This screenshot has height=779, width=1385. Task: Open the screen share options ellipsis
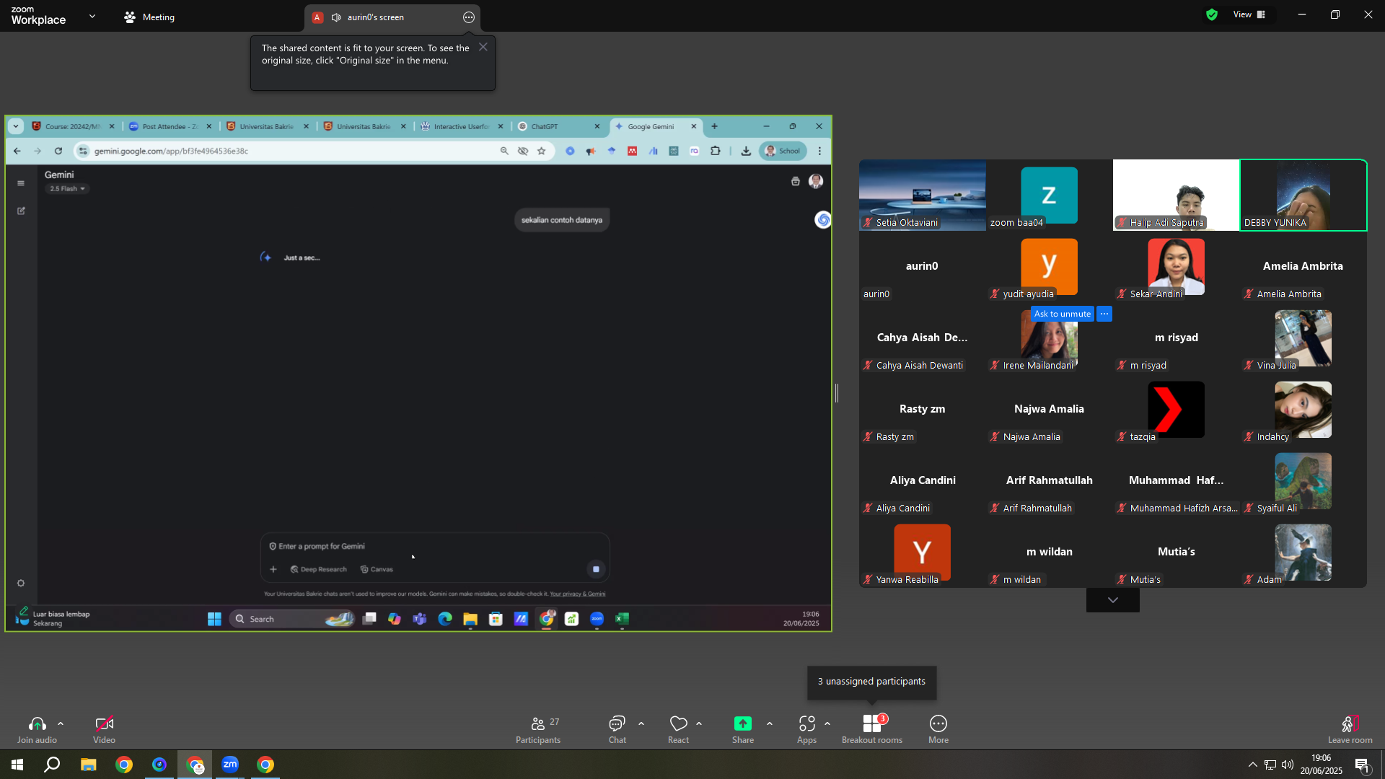[x=469, y=17]
